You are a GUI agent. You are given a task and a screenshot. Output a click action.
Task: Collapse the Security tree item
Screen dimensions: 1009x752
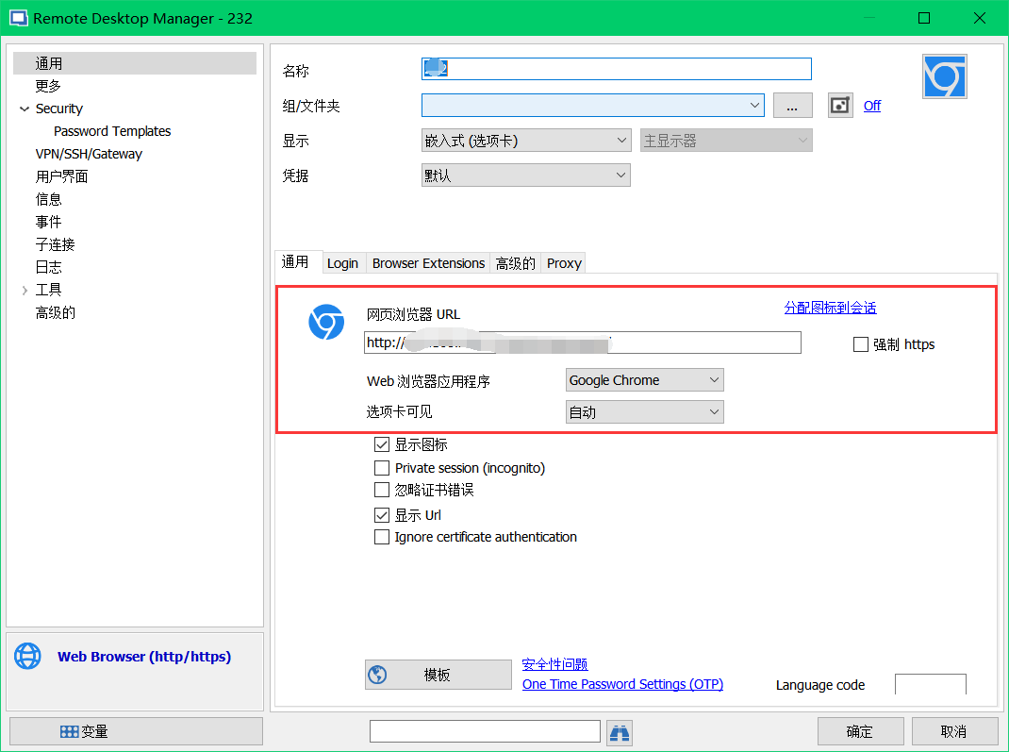click(25, 109)
